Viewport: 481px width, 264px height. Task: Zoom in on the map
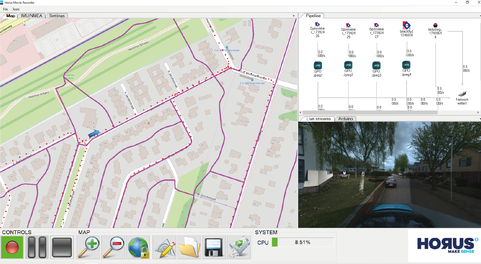coord(88,247)
